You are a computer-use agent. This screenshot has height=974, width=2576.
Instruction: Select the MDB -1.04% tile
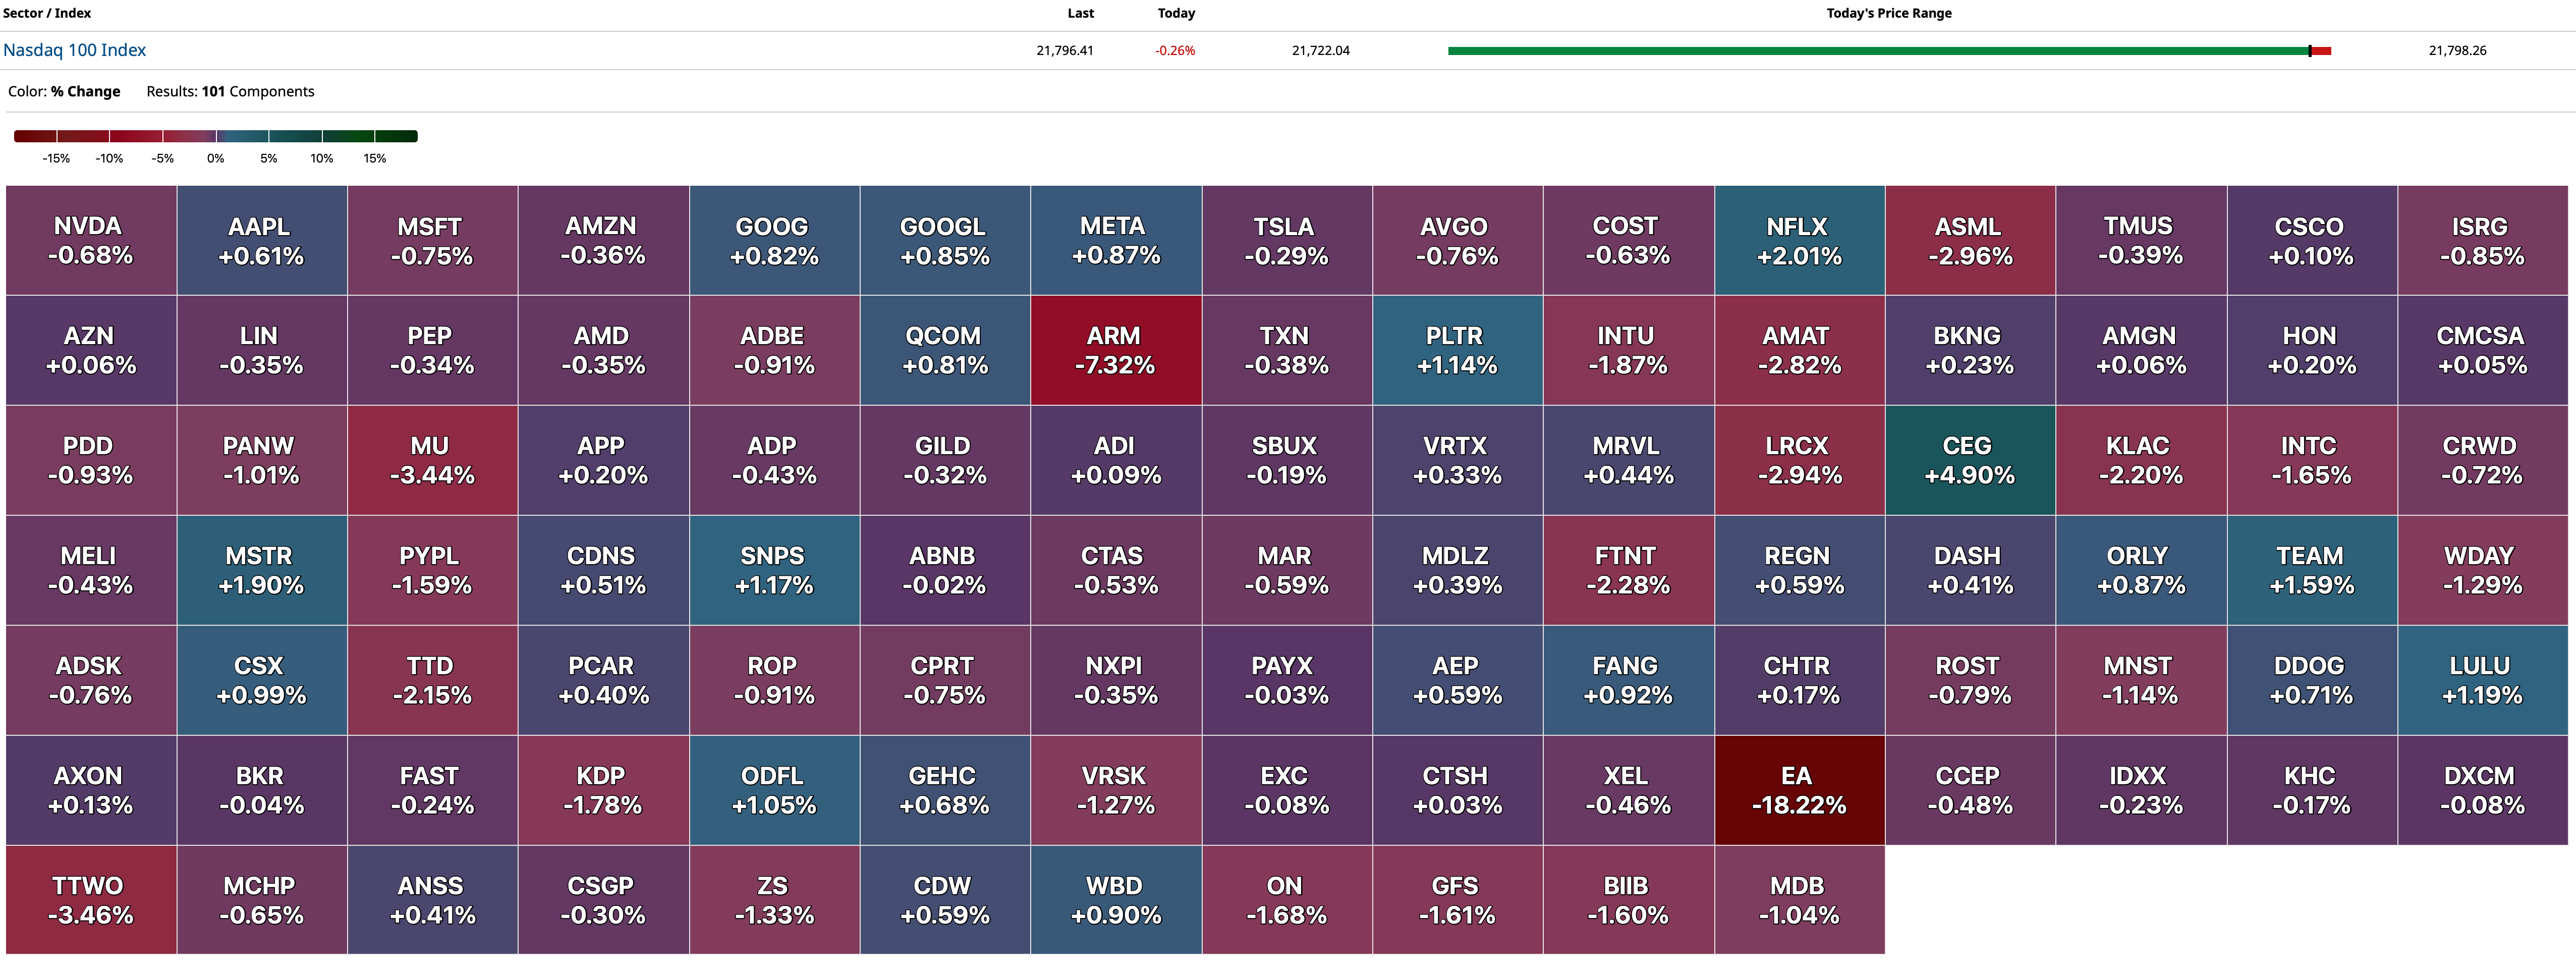click(1798, 900)
